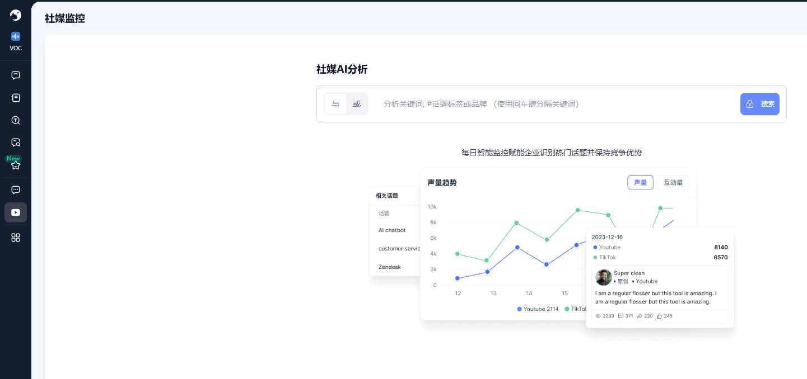Viewport: 807px width, 379px height.
Task: Open the comment dots icon in the sidebar
Action: coord(16,190)
